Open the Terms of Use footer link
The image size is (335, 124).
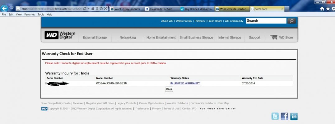171,109
